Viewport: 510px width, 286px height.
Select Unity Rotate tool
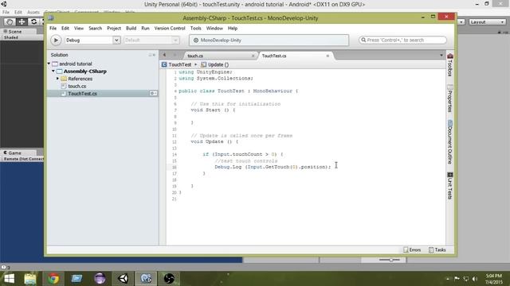[x=33, y=21]
